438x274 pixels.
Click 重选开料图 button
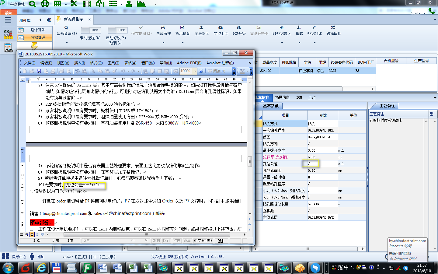[259, 31]
